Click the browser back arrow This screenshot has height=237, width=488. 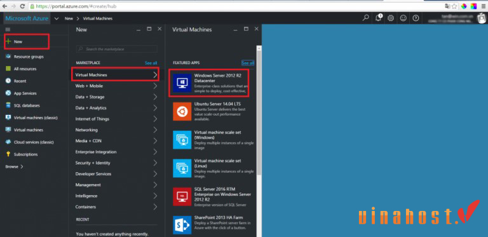click(4, 6)
